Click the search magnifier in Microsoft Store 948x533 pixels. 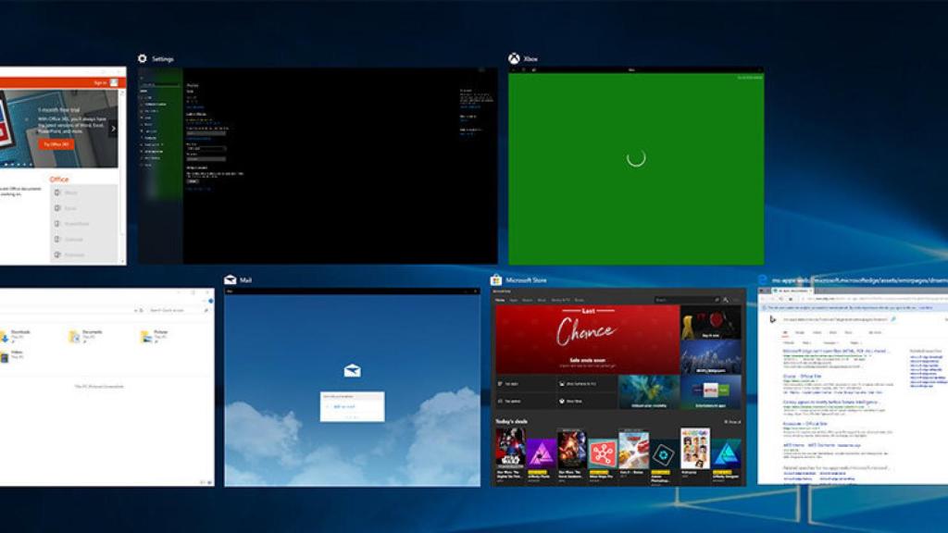717,300
